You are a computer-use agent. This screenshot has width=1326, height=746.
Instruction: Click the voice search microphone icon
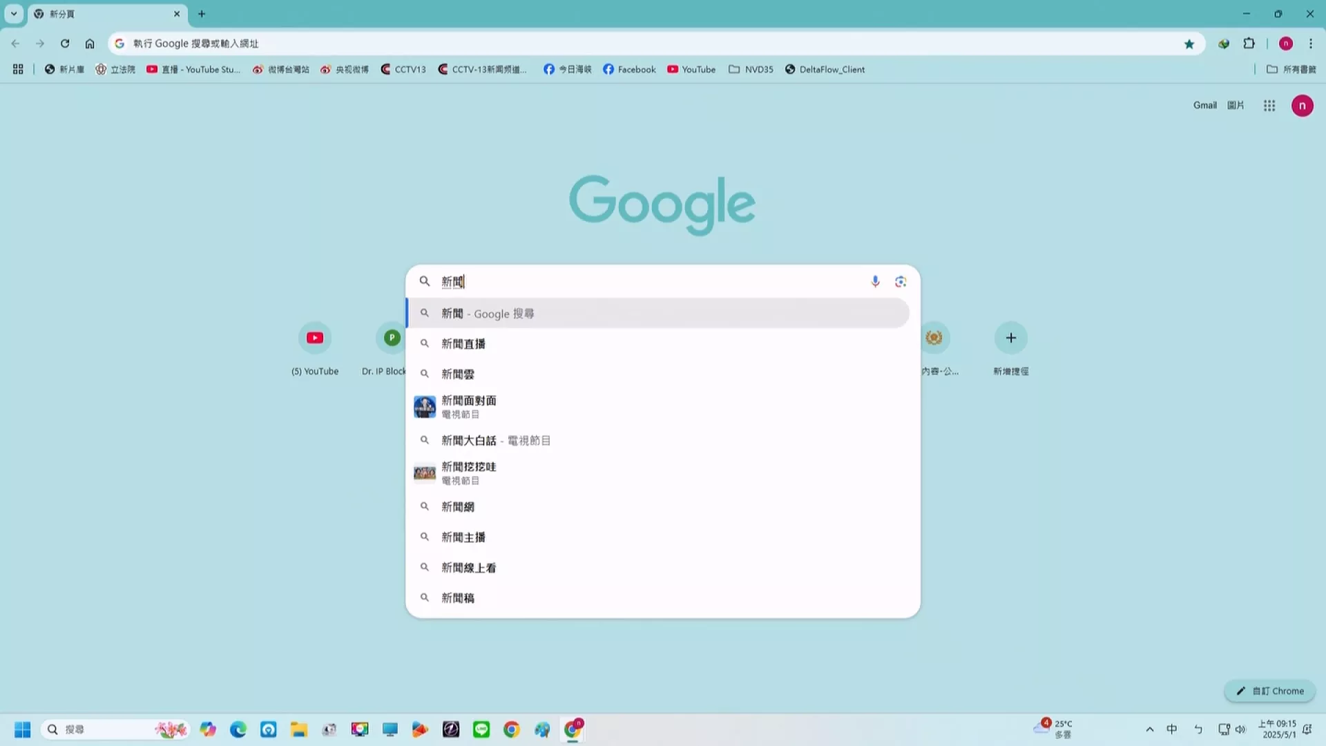pyautogui.click(x=875, y=281)
